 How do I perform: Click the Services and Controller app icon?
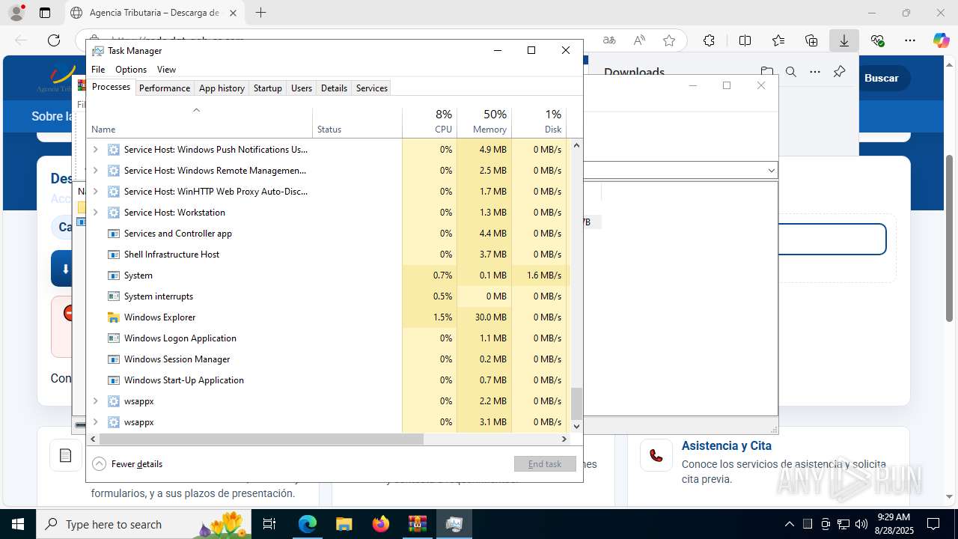tap(114, 234)
